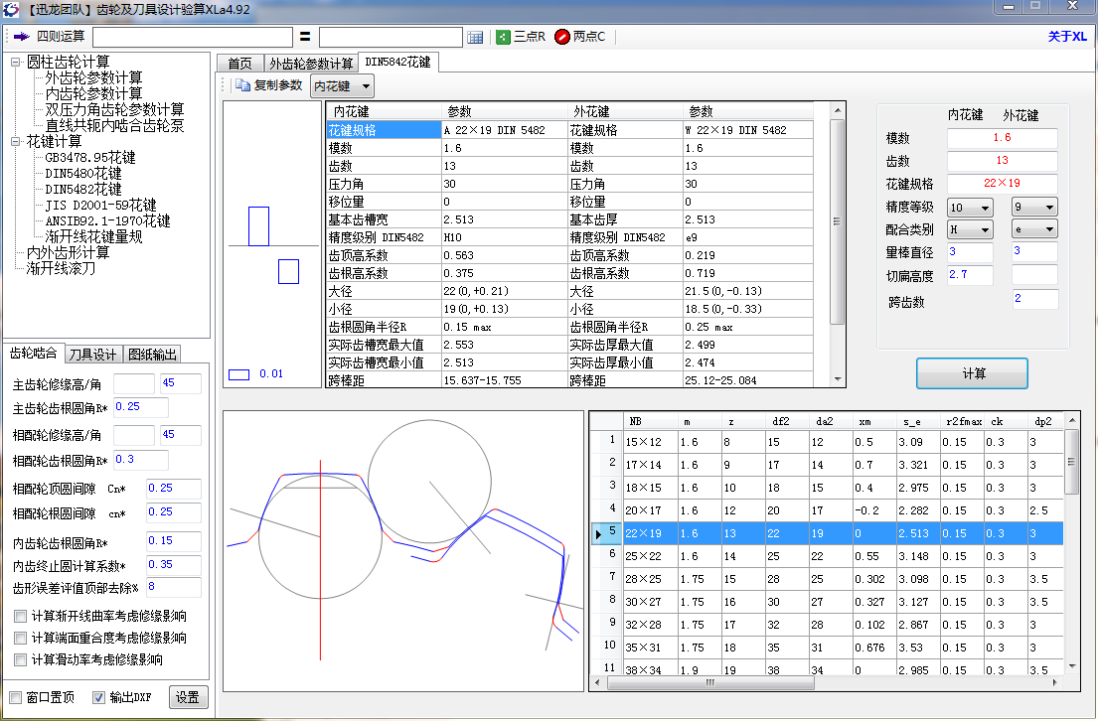Collapse the 圆柱齿轮计算 tree node

[16, 63]
